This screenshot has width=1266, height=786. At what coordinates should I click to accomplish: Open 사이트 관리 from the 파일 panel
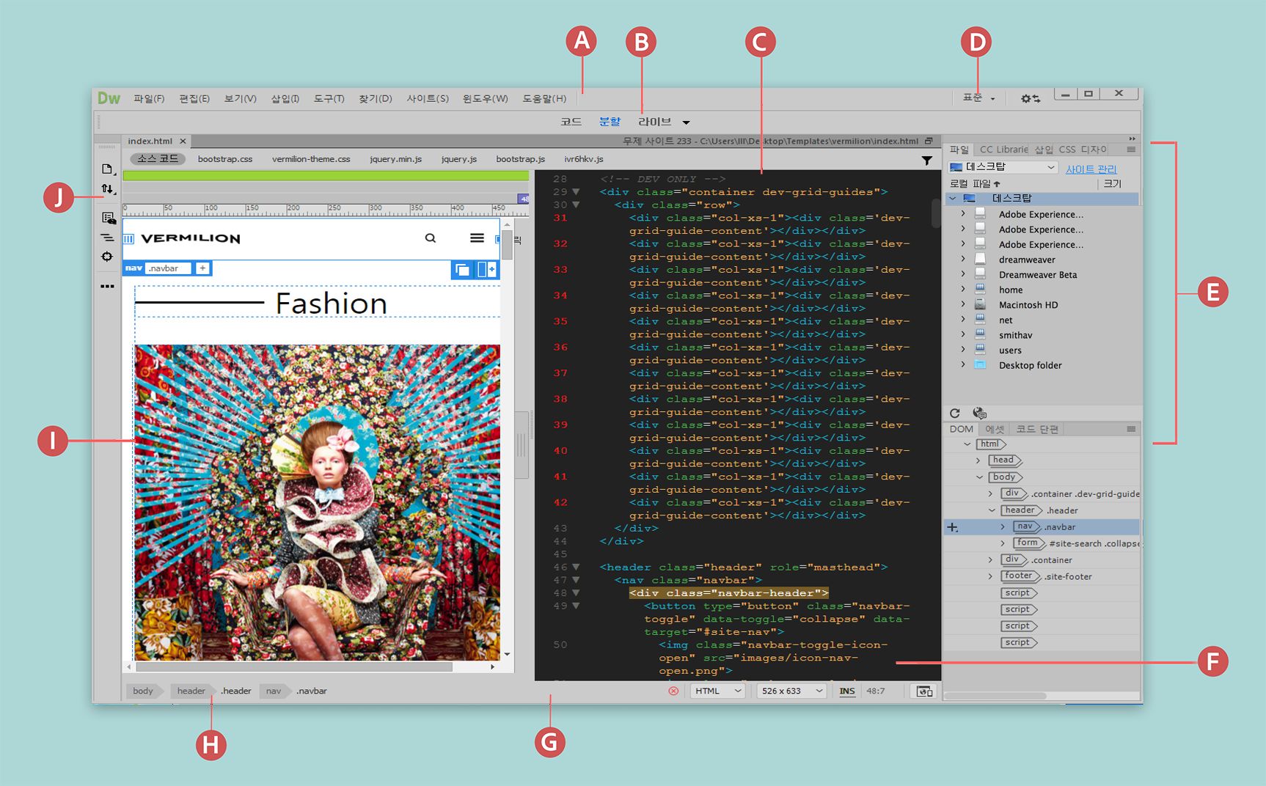coord(1091,169)
